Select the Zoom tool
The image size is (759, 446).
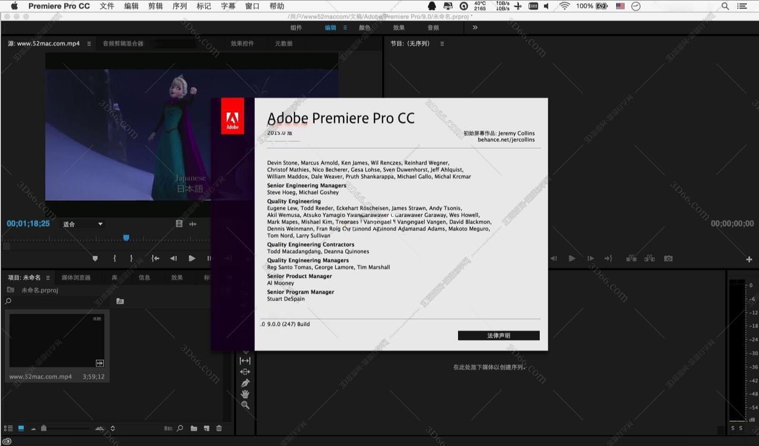point(245,405)
